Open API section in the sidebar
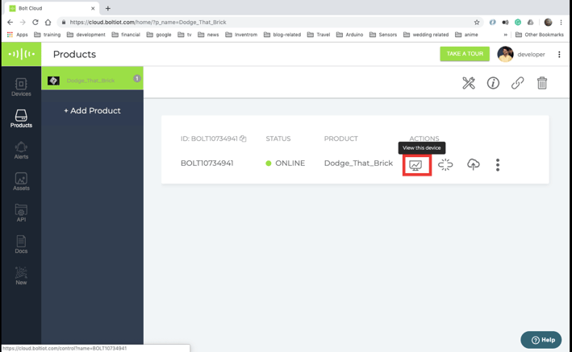Image resolution: width=572 pixels, height=352 pixels. coord(21,213)
